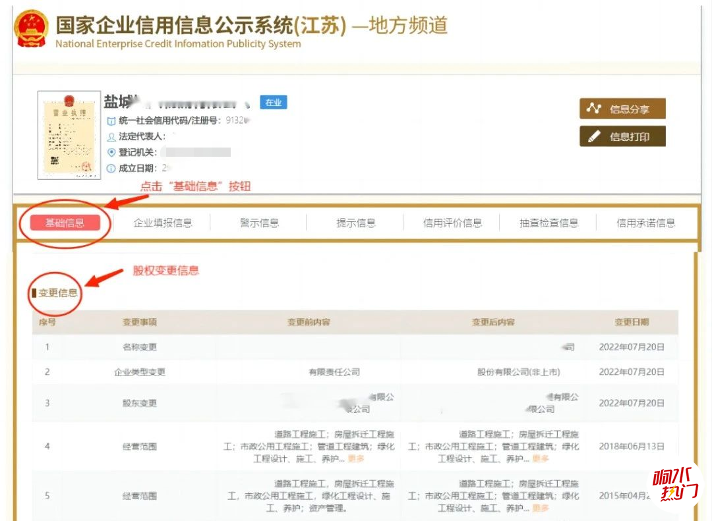Click the 更多 link in row 4 变更前内容
The height and width of the screenshot is (521, 712).
356,459
